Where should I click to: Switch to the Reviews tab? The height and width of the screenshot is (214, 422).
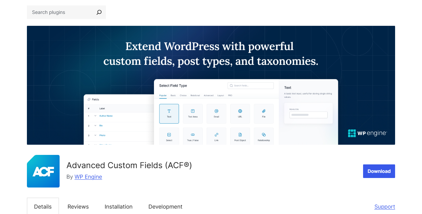point(78,207)
